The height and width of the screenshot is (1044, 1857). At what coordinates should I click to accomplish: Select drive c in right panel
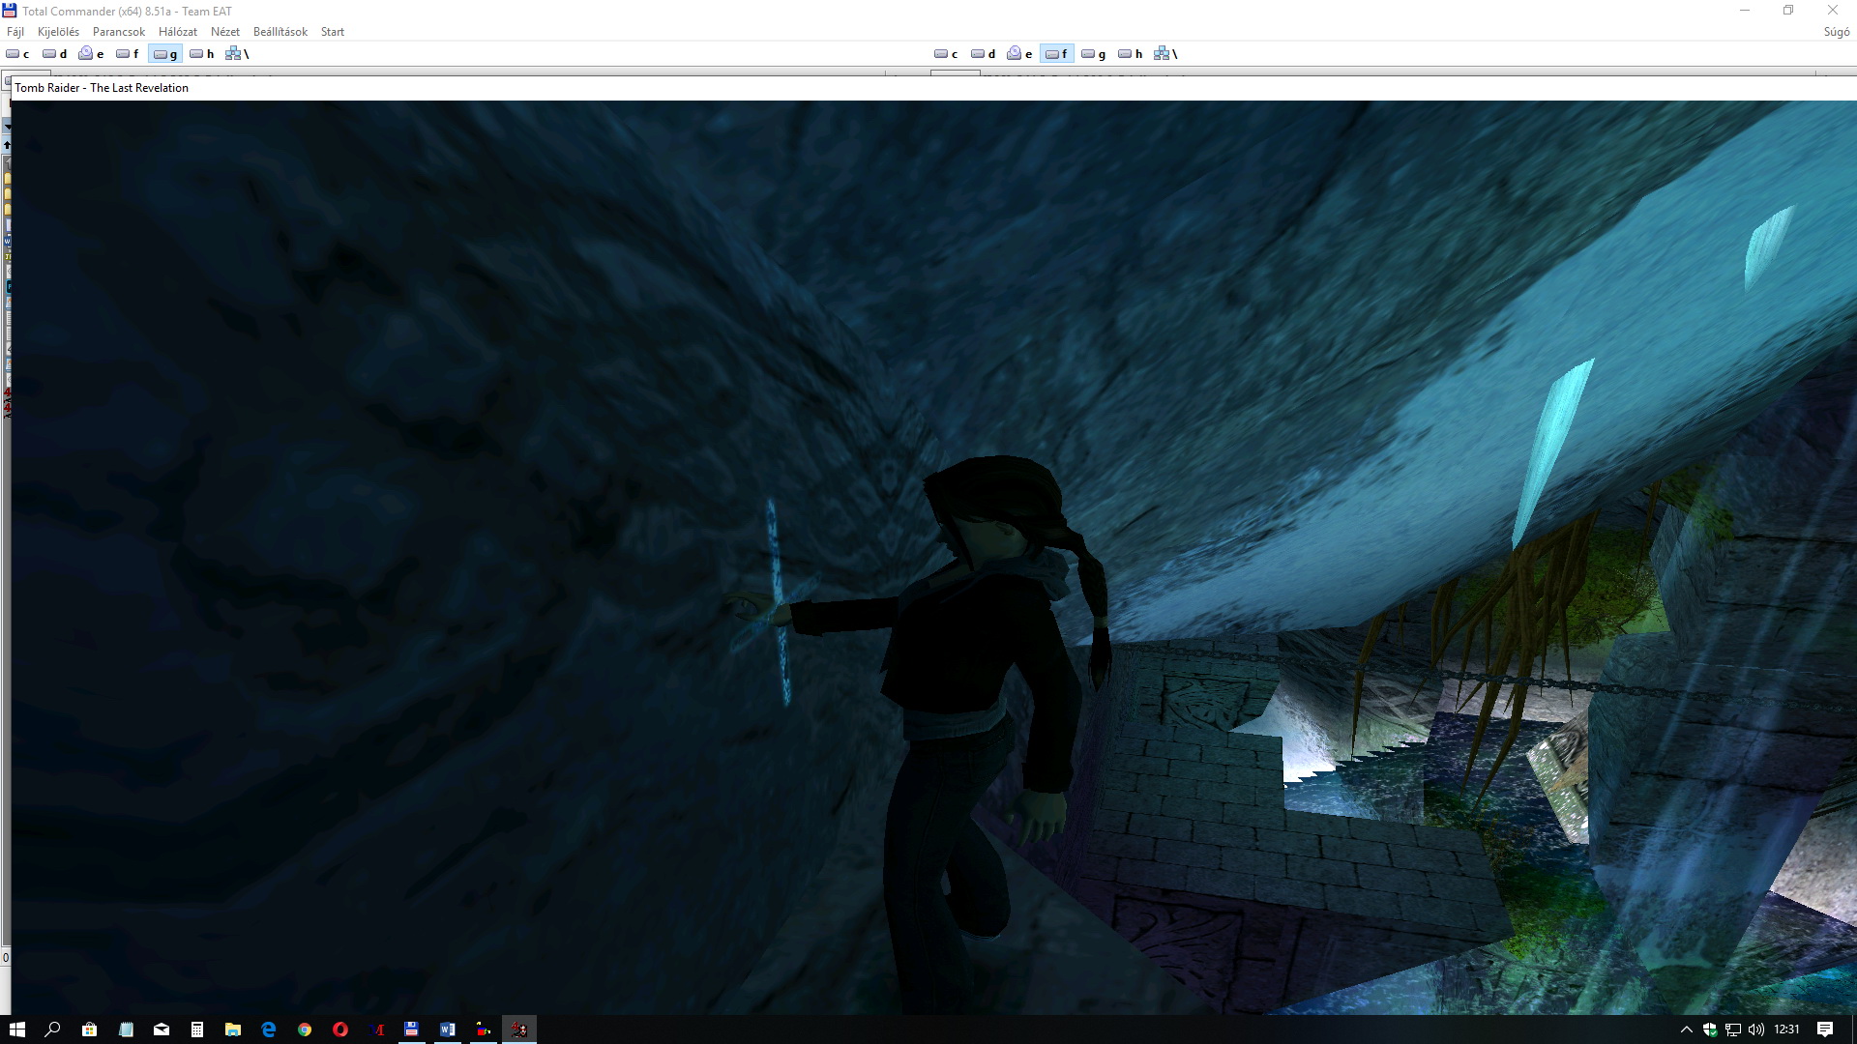[946, 54]
